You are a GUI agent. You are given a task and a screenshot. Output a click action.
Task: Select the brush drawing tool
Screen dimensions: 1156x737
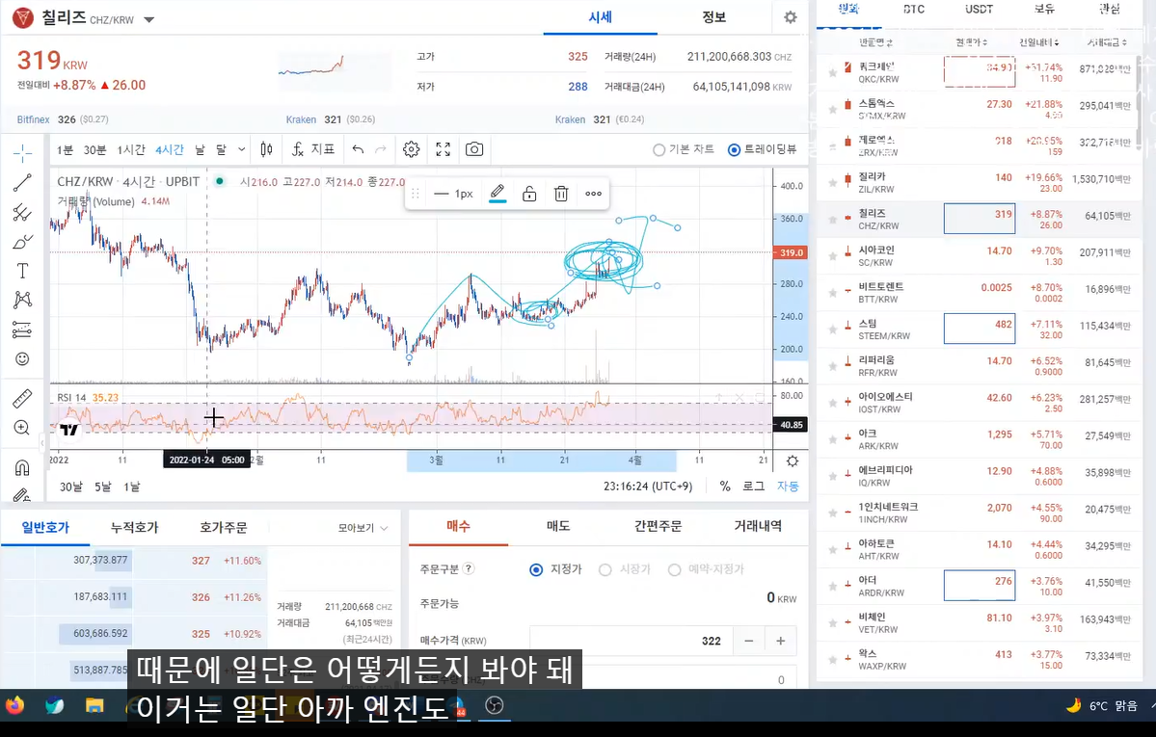[22, 242]
